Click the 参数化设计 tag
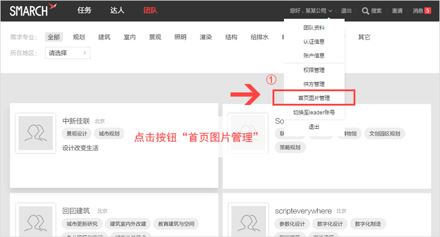Viewport: 440px width, 237px height. tap(292, 224)
